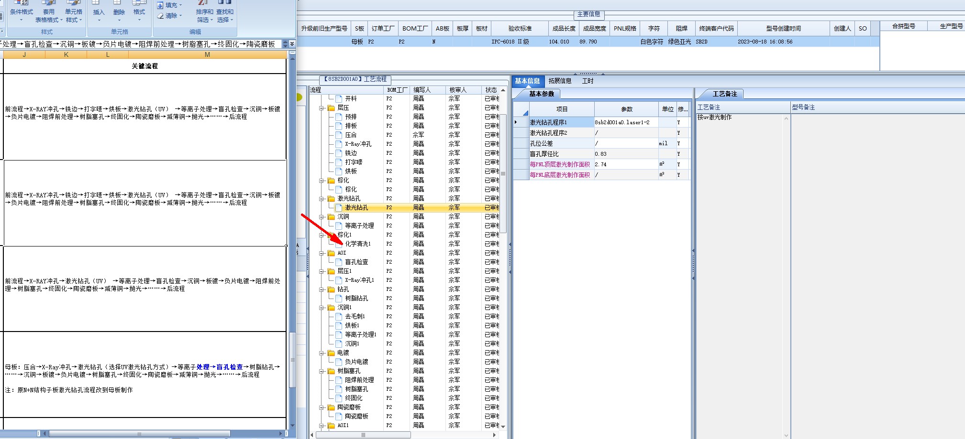The width and height of the screenshot is (965, 439).
Task: Click the document icon beside 预排
Action: click(339, 117)
